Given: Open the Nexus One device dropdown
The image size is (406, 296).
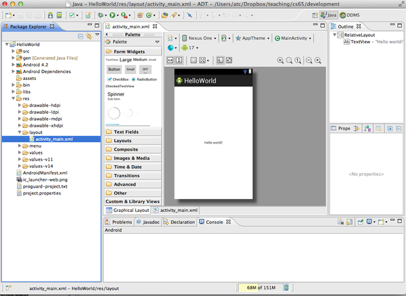Looking at the screenshot, I should (199, 38).
